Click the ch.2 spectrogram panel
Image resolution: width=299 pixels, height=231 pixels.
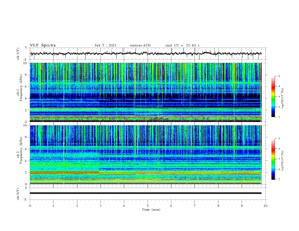pos(145,155)
